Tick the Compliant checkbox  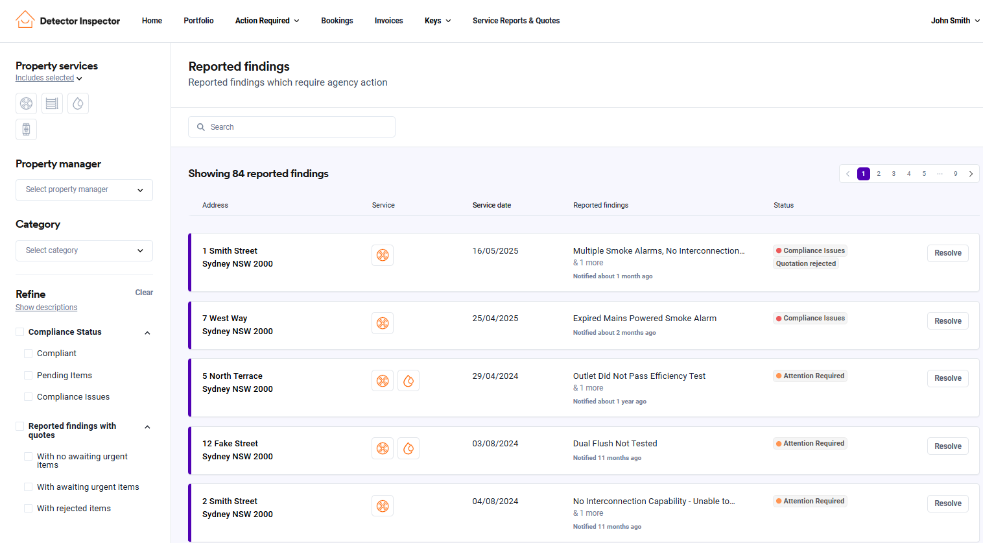[x=29, y=354]
